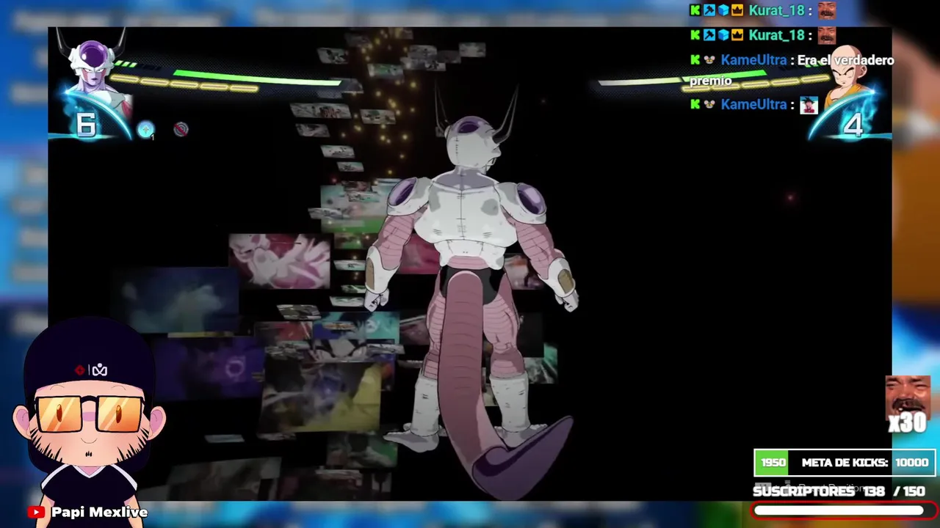Viewport: 940px width, 528px height.
Task: Click the '138 / 150' subscriber count
Action: tap(894, 491)
